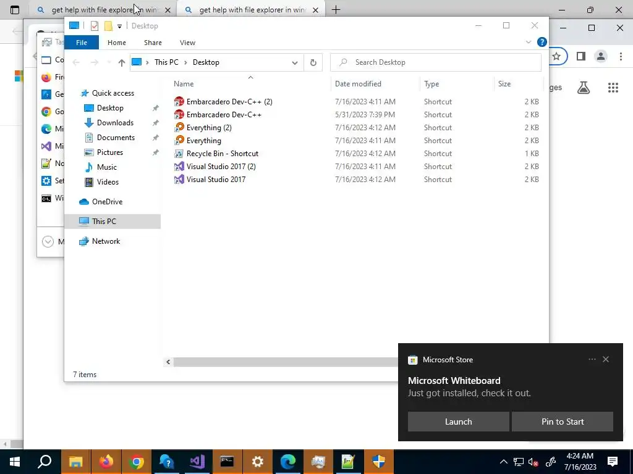Select Everything (2) shortcut
633x474 pixels.
pyautogui.click(x=209, y=127)
